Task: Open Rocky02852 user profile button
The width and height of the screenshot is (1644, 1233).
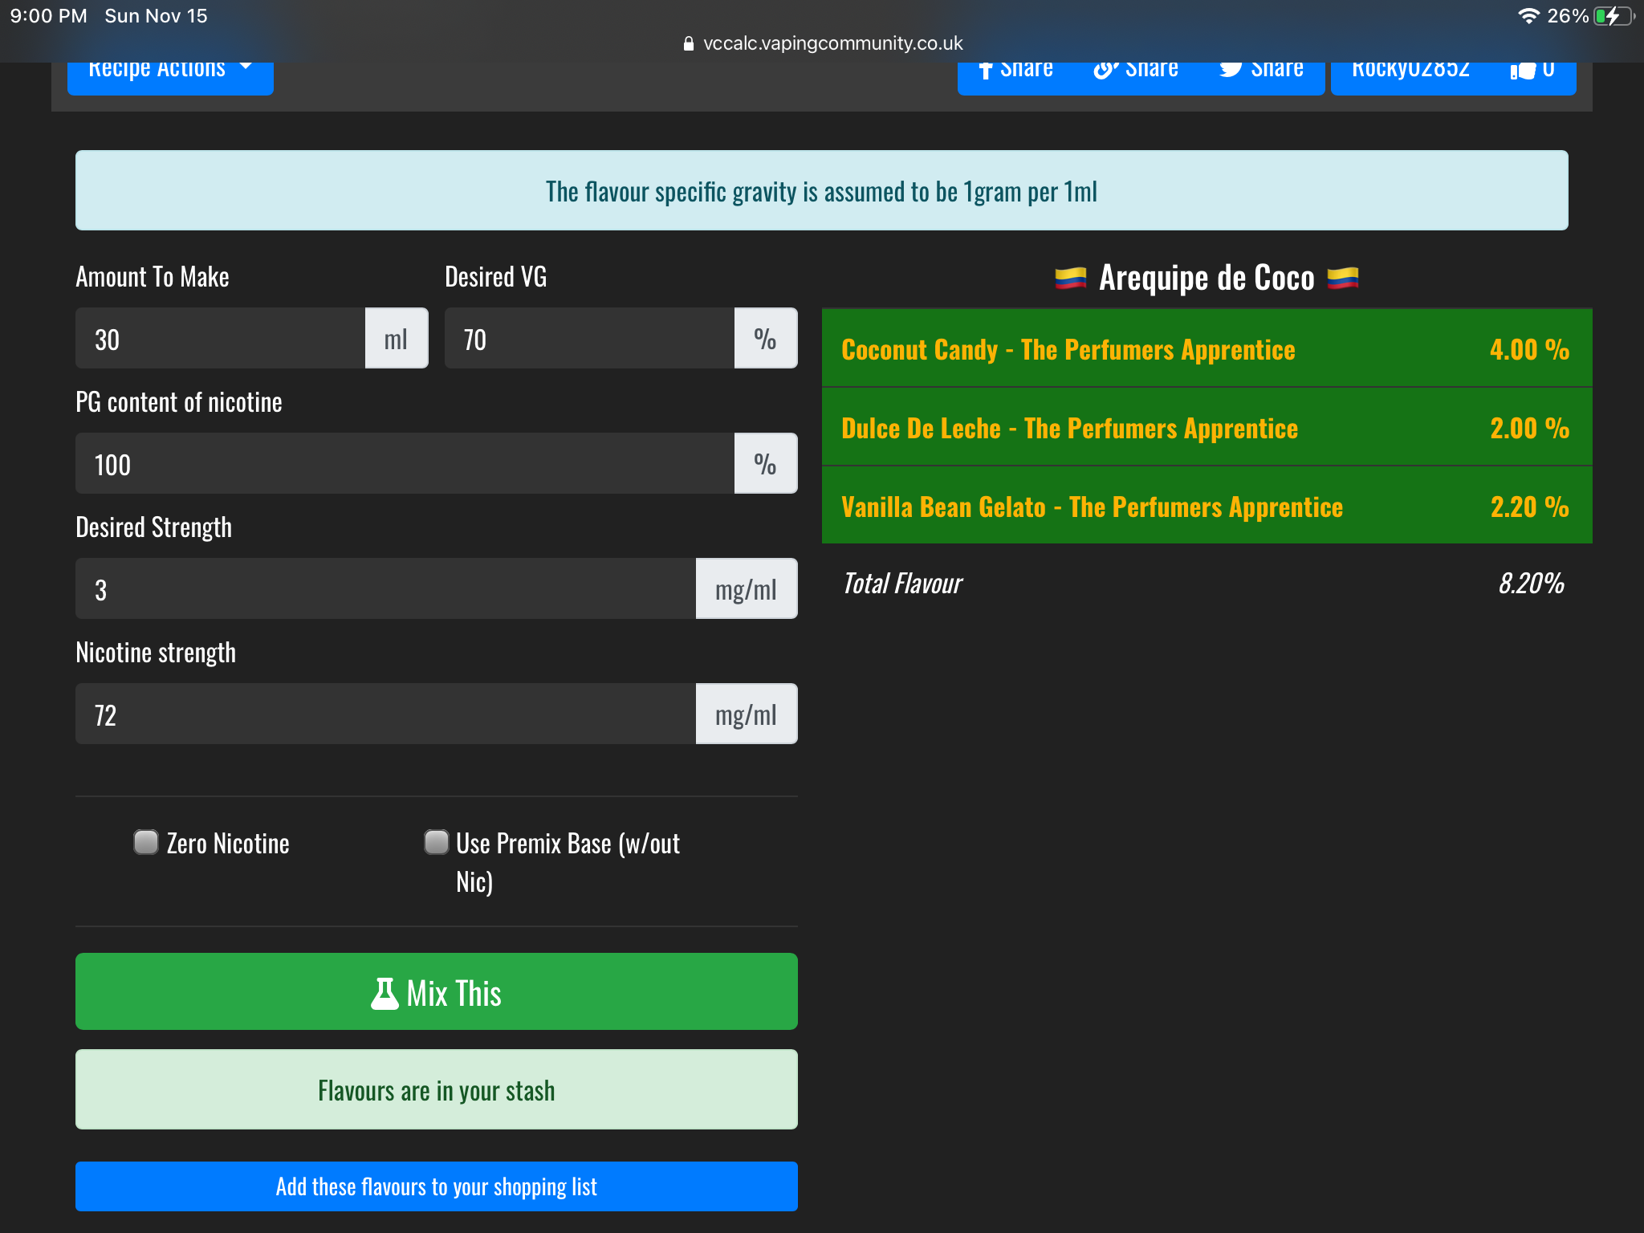Action: pyautogui.click(x=1410, y=78)
